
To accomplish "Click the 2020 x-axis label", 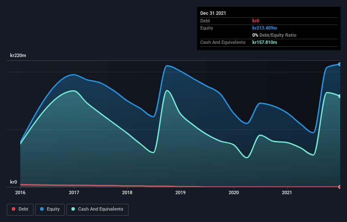I will 234,192.
